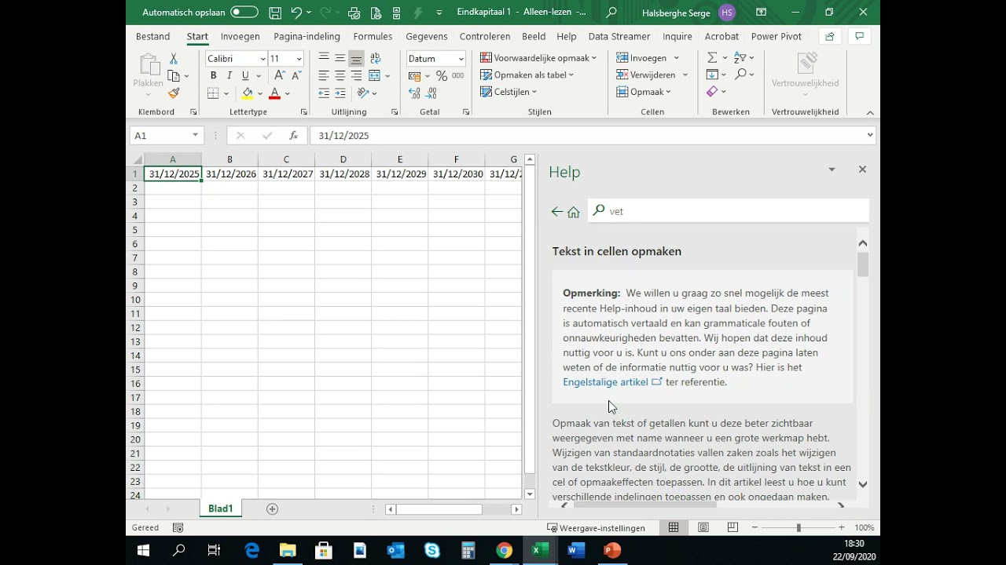
Task: Toggle middle vertical alignment
Action: pos(340,58)
